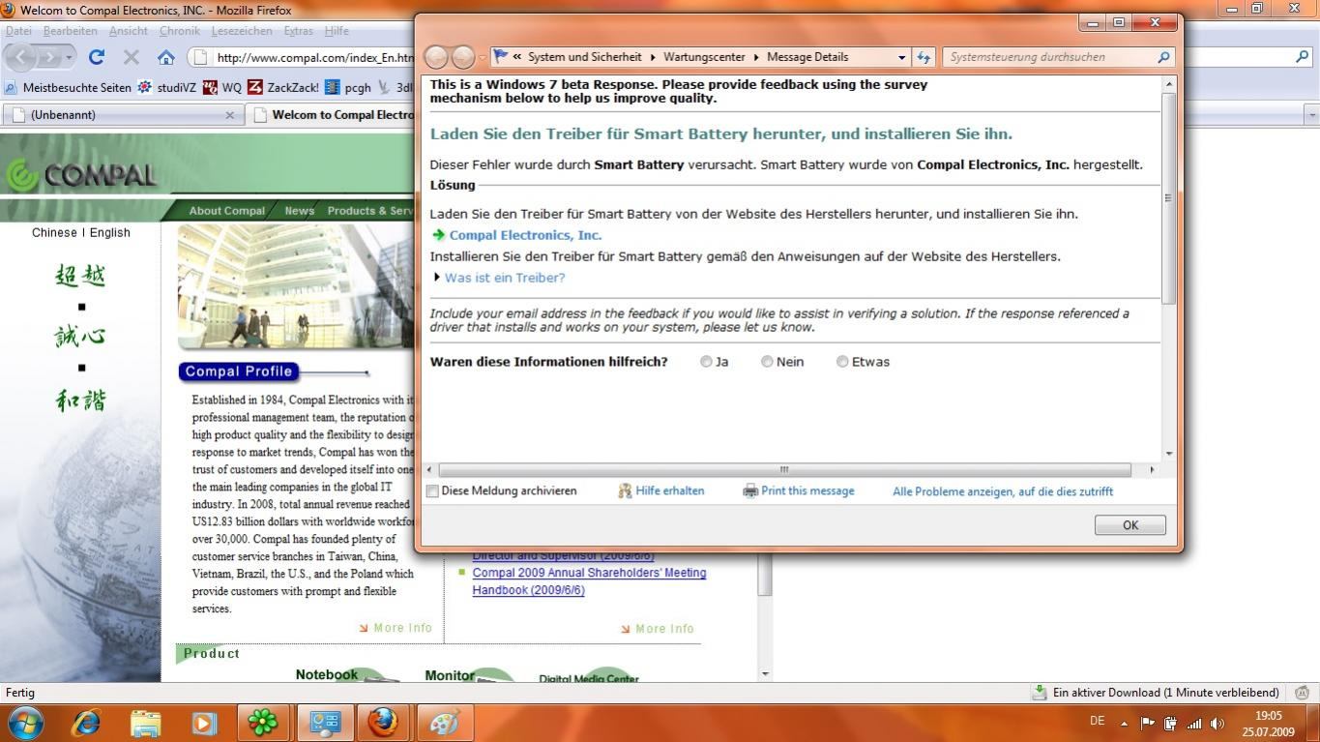Click the volume speaker tray icon
The width and height of the screenshot is (1320, 742).
click(x=1217, y=723)
